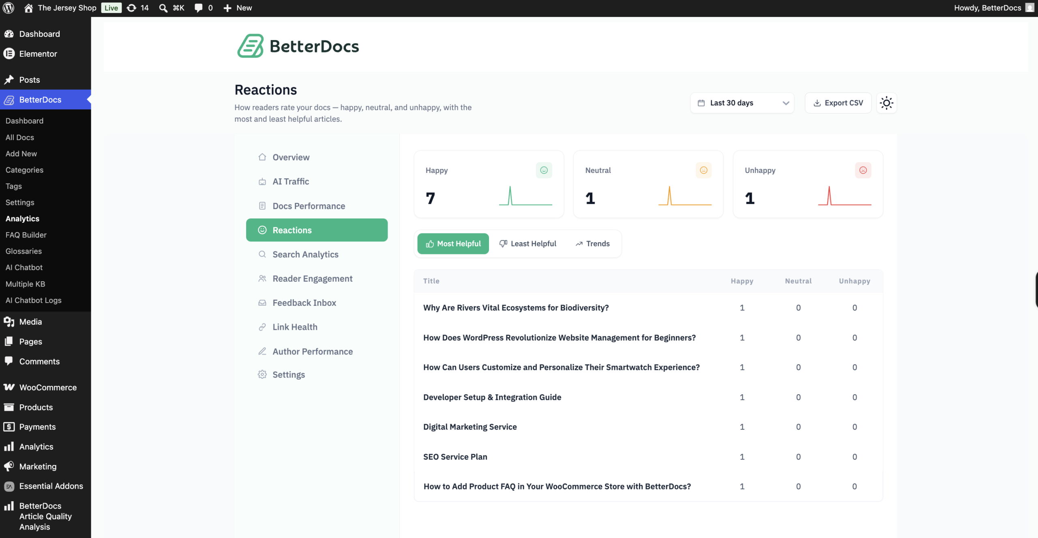Click the BetterDocs logo

tap(298, 46)
